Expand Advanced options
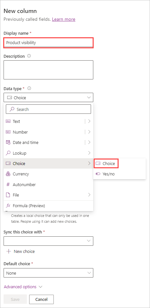Viewport: 150px width, 308px height. point(23,287)
